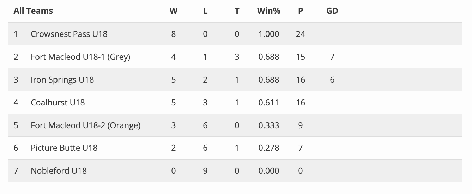
Task: Open the Nobleford U18 team
Action: click(x=59, y=171)
